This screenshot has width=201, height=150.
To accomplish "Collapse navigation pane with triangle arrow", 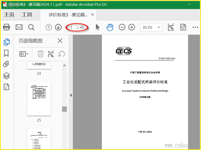I will click(x=71, y=95).
